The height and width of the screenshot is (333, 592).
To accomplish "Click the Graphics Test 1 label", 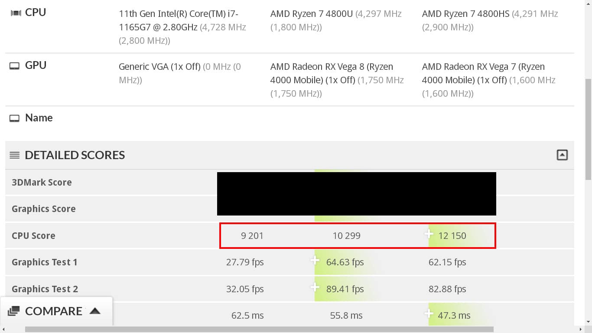I will point(45,262).
